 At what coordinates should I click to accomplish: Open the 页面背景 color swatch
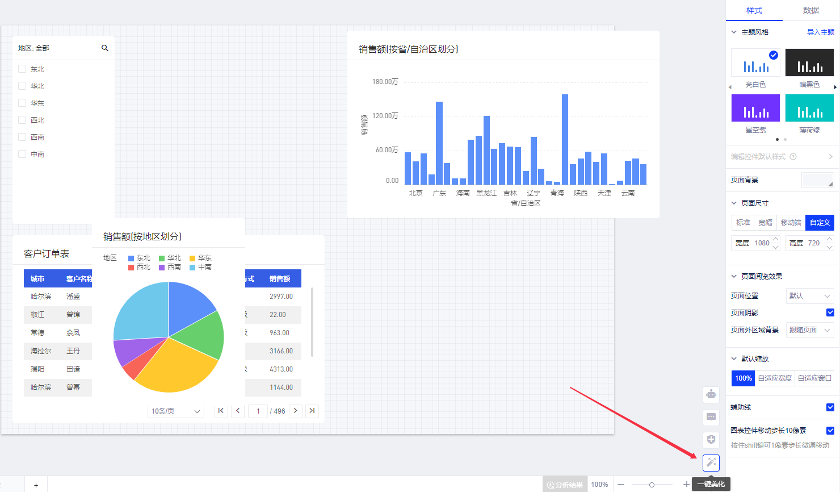coord(817,180)
